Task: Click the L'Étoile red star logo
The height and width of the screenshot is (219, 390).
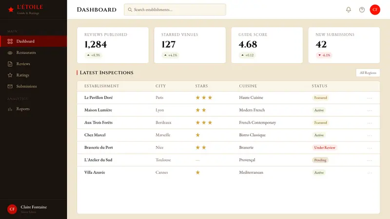Action: (11, 10)
